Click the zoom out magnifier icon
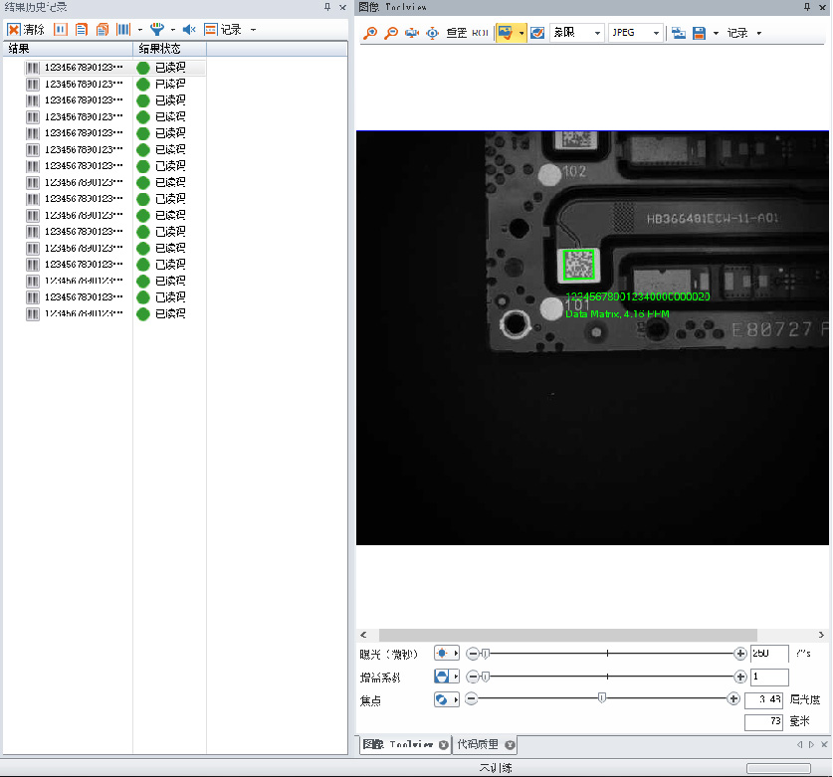833x777 pixels. [391, 33]
